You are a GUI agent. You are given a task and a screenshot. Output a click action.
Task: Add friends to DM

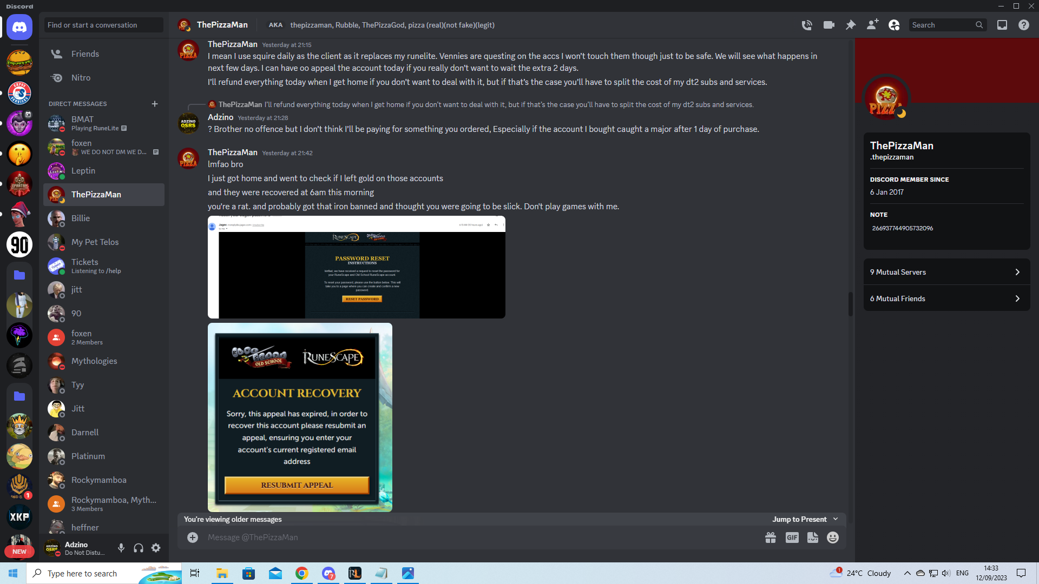click(x=872, y=25)
